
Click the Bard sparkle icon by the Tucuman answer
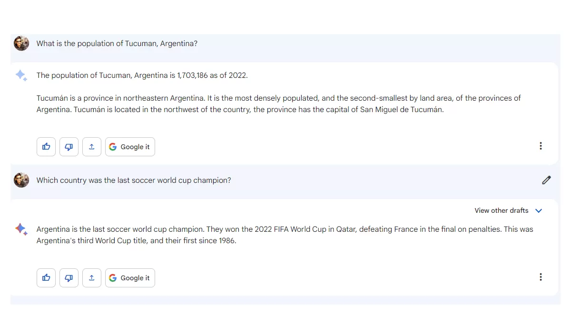[21, 75]
